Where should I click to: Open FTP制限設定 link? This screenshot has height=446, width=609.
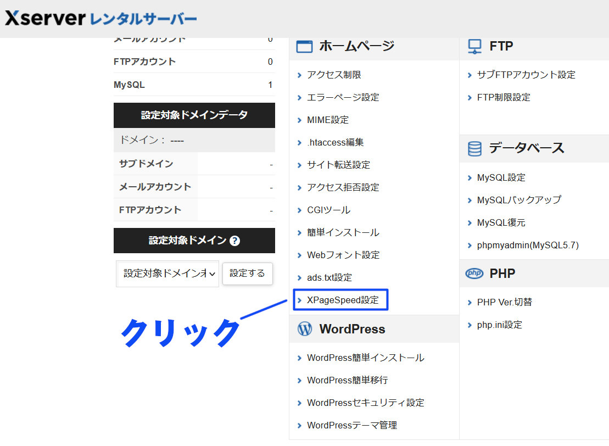point(504,97)
